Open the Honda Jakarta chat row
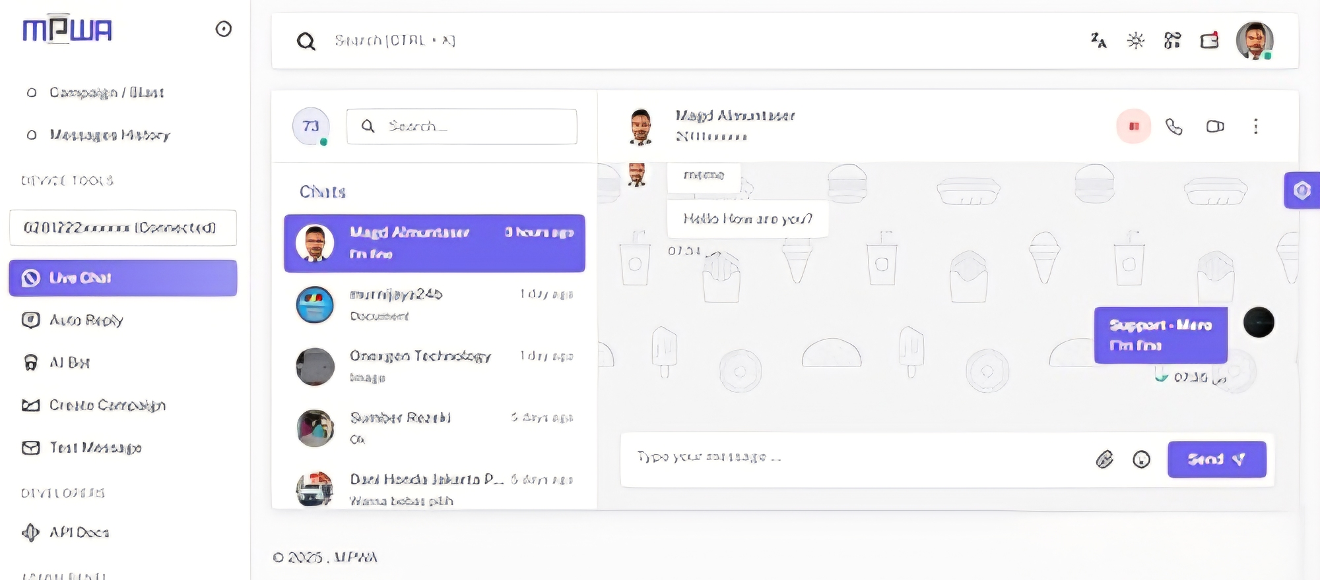 point(434,488)
